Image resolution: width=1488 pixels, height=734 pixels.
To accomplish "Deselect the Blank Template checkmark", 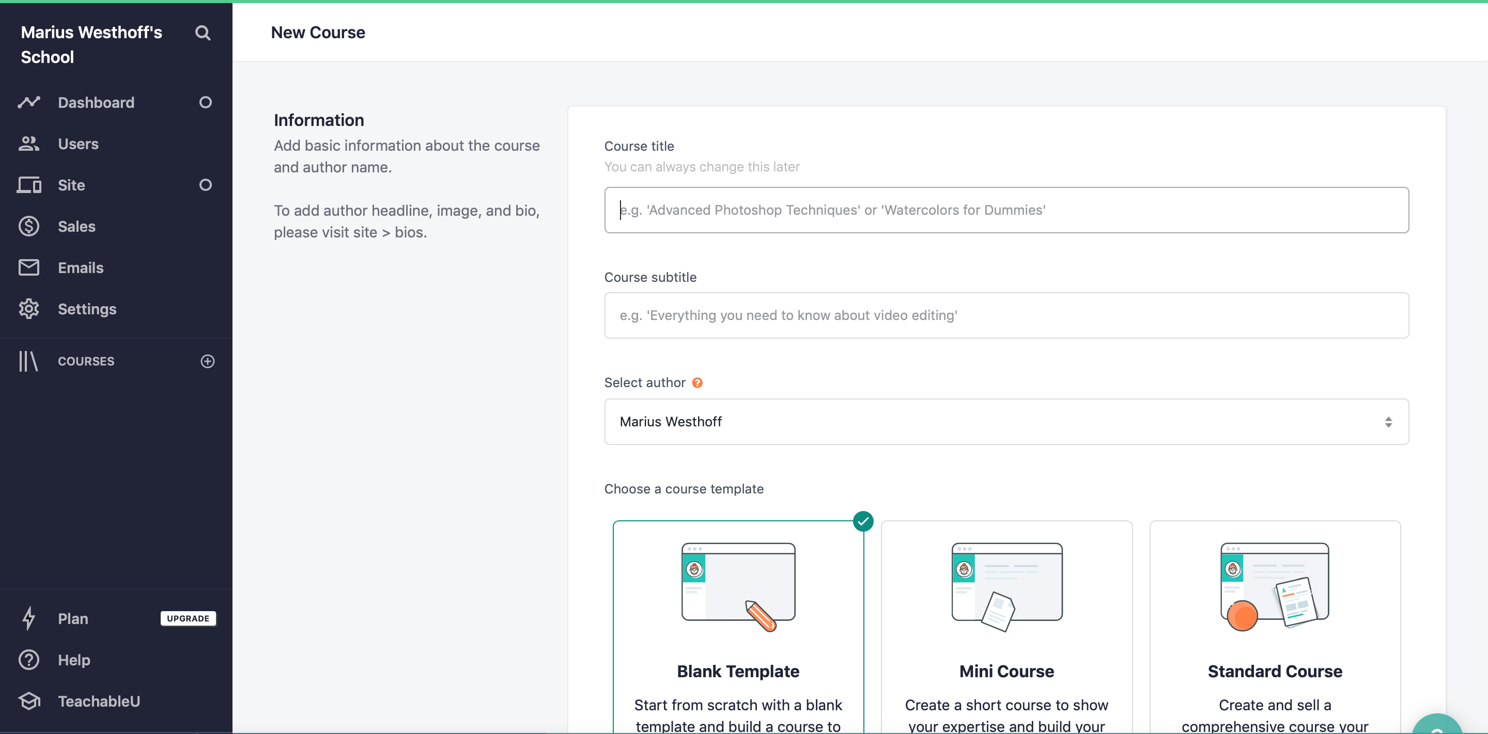I will coord(863,520).
